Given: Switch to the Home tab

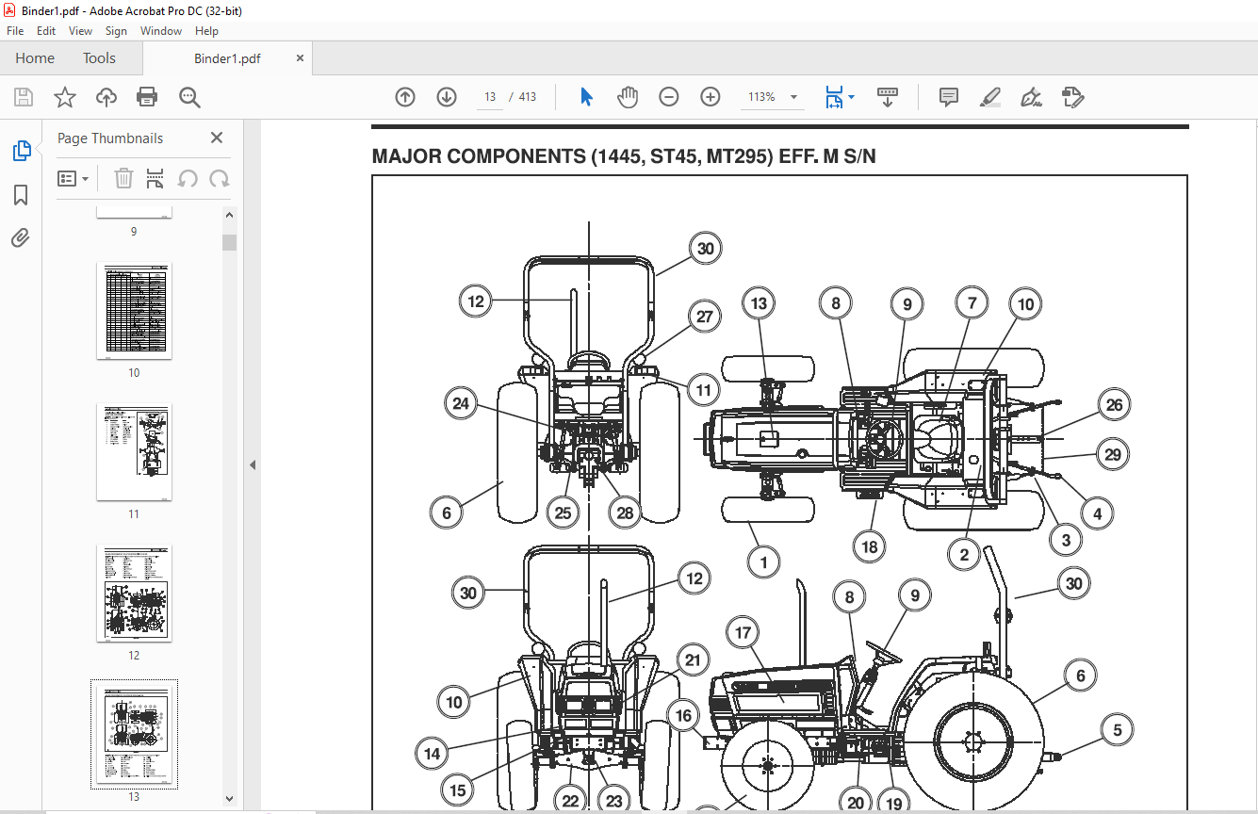Looking at the screenshot, I should tap(35, 58).
